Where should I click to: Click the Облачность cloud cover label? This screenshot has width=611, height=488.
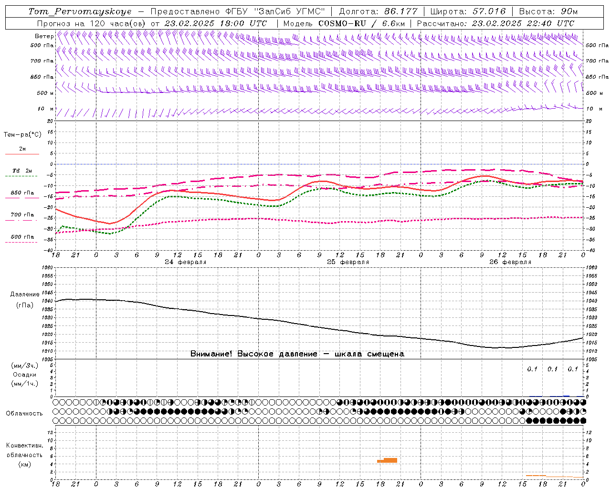pos(24,414)
